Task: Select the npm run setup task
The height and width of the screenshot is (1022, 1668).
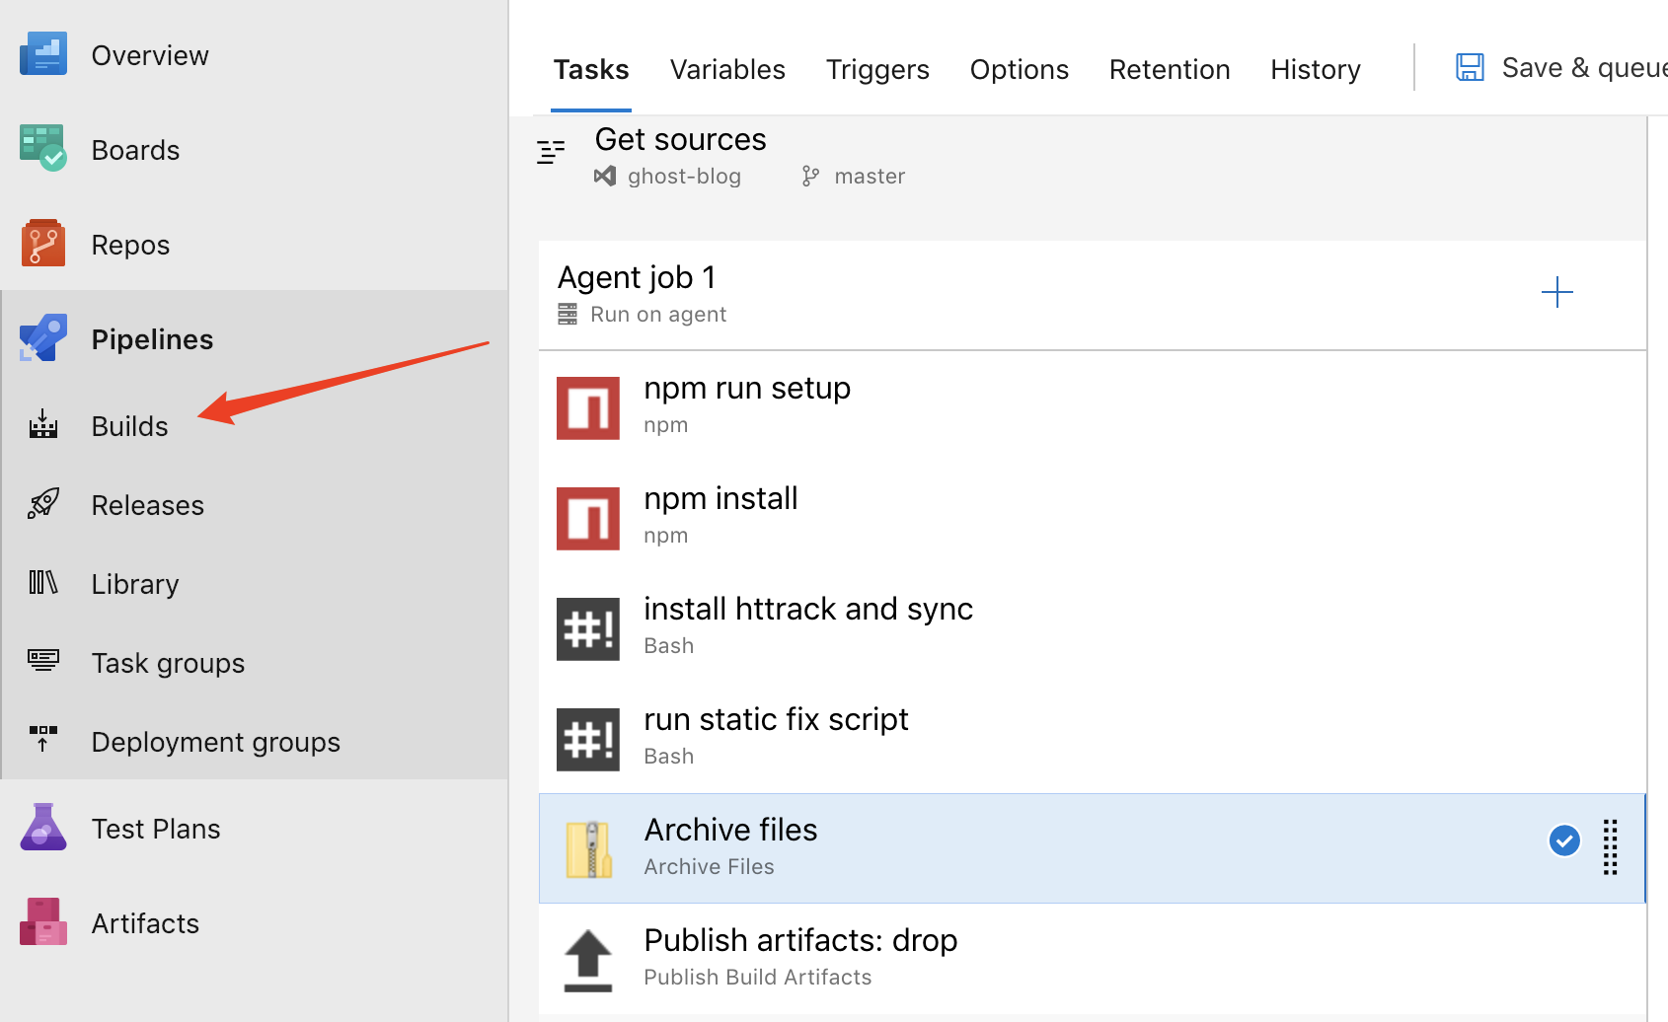Action: tap(1092, 405)
